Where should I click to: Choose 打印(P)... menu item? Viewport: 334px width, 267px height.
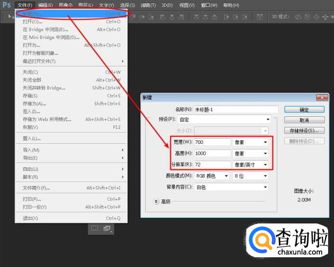[x=72, y=199]
